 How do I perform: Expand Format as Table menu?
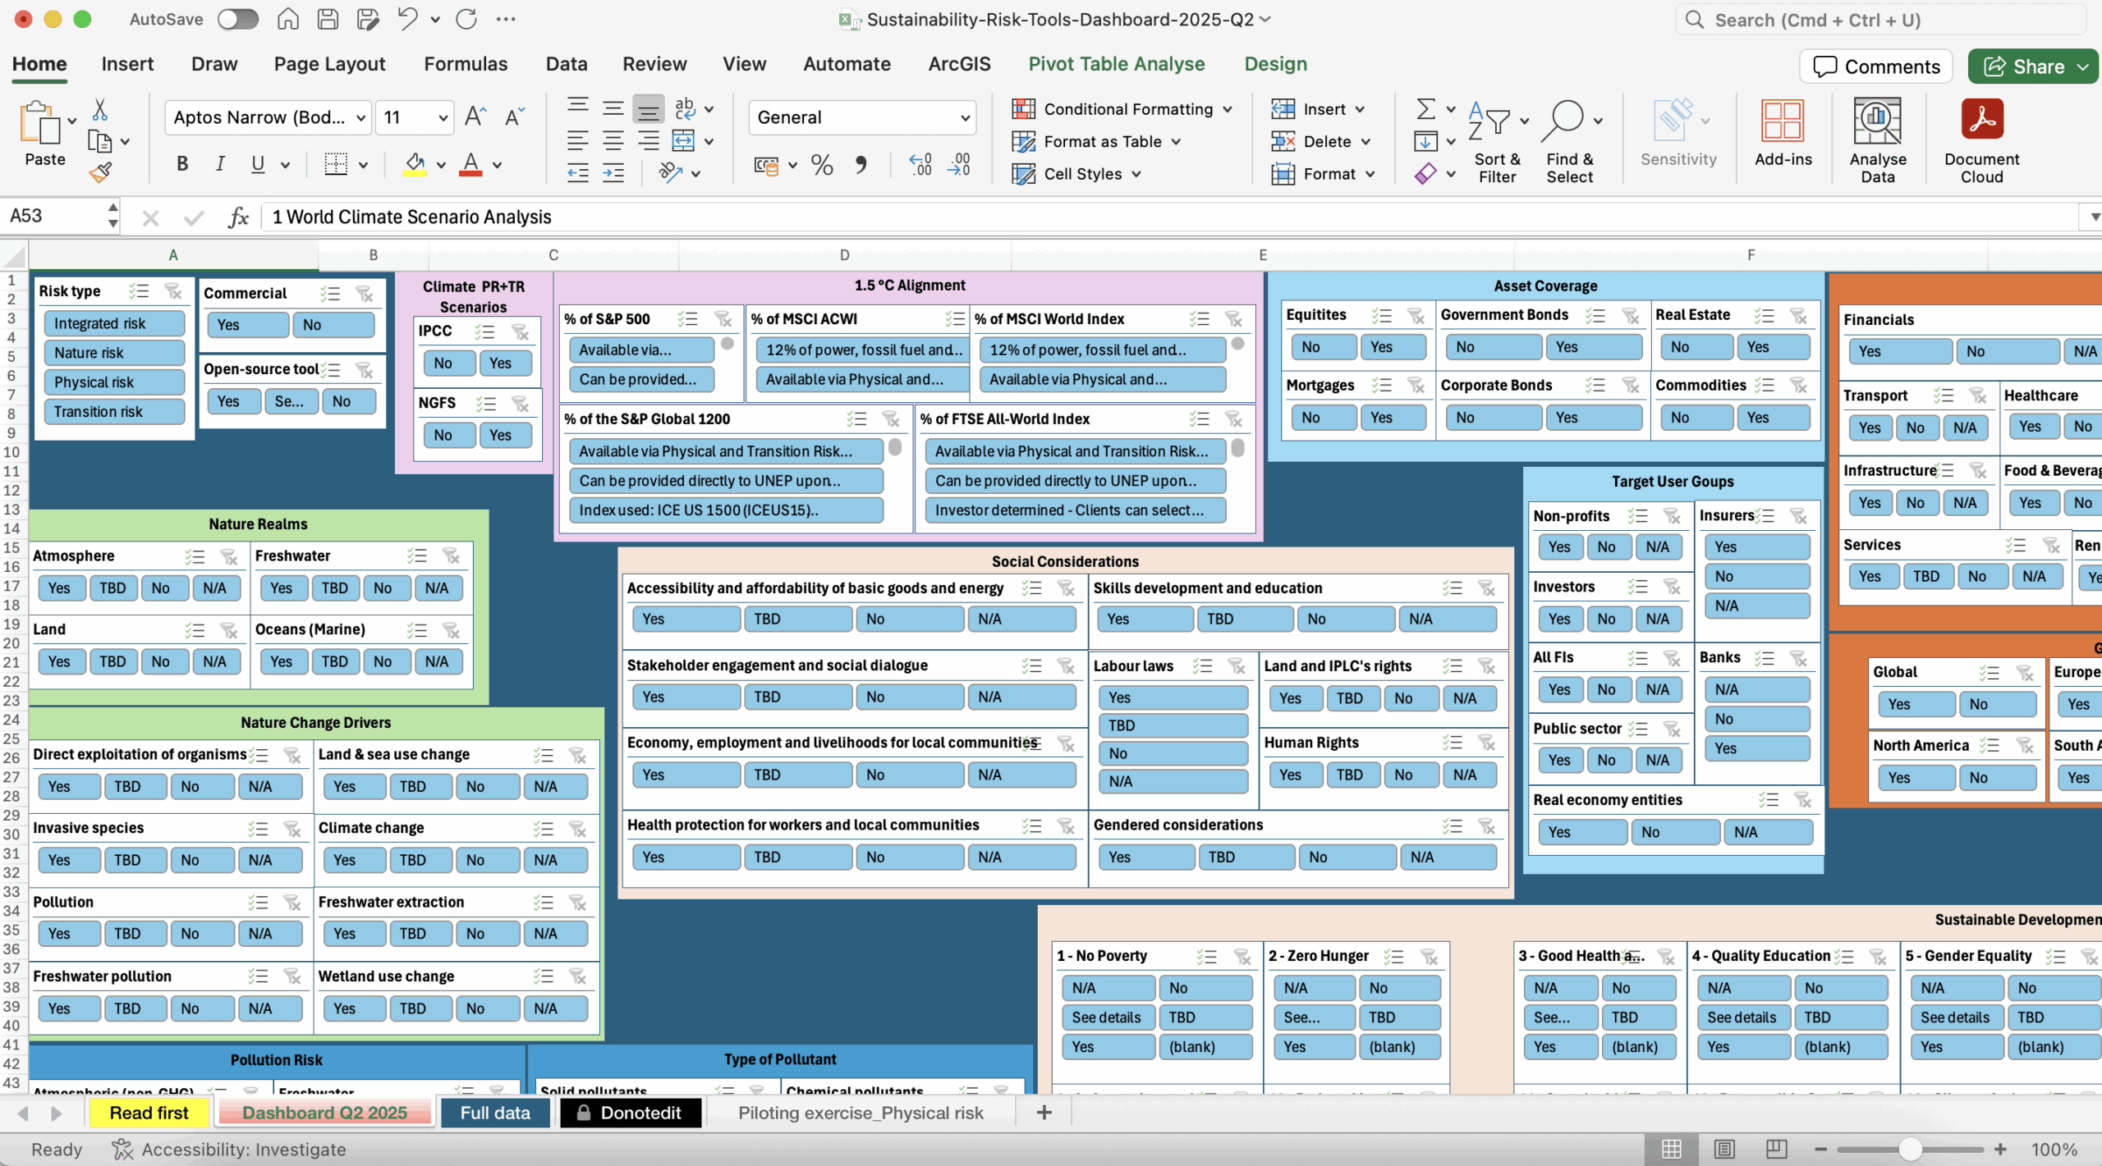pos(1176,142)
